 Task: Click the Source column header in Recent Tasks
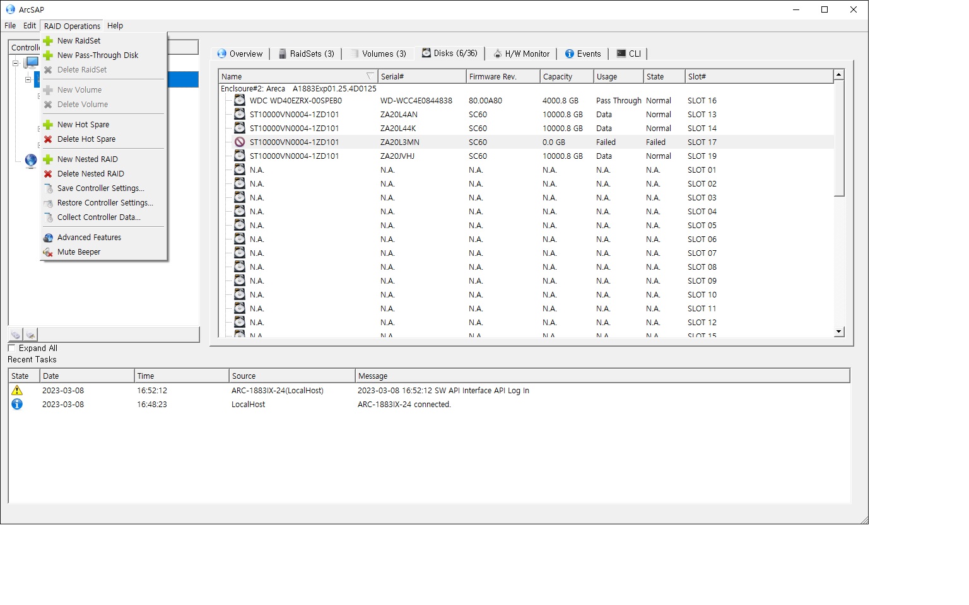[292, 376]
